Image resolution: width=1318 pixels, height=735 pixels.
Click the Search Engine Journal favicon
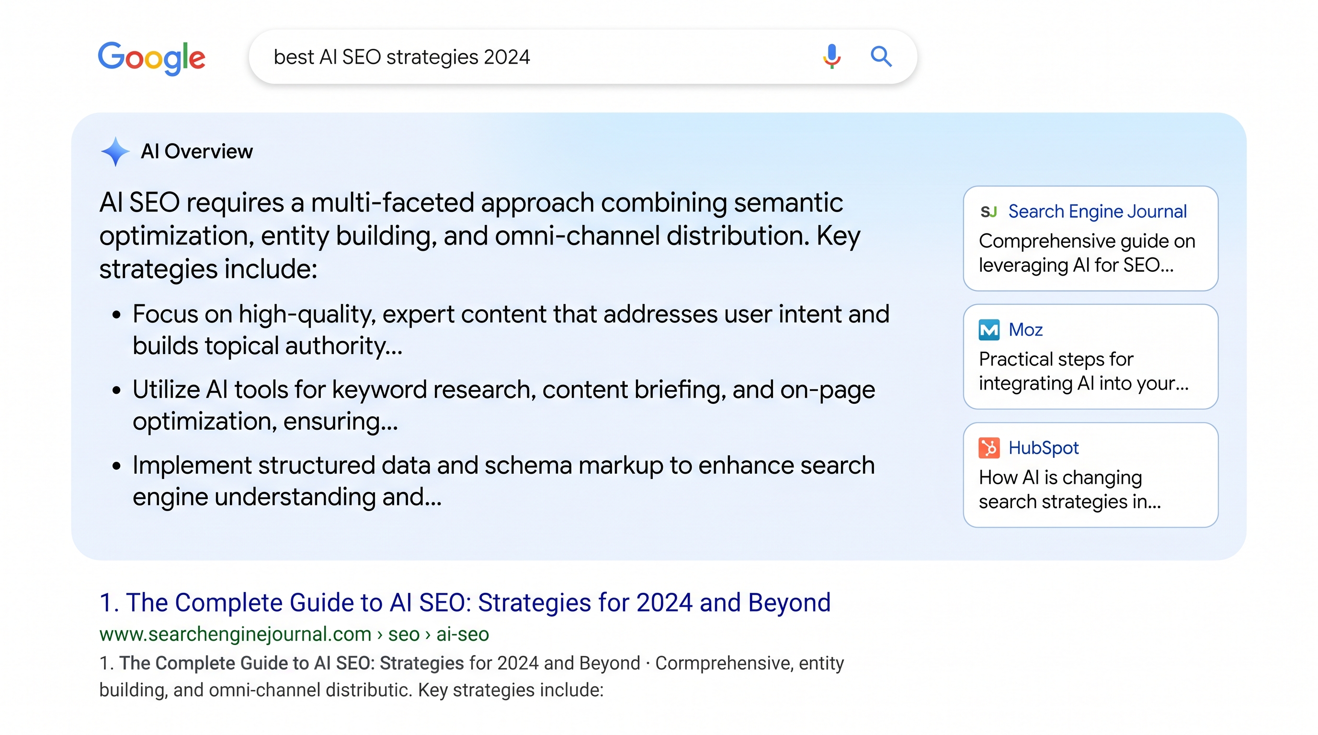point(988,212)
